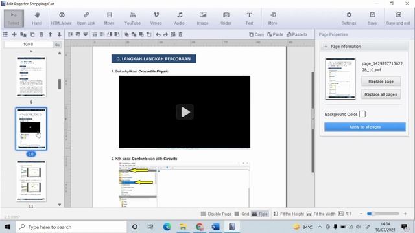
Task: Click Replace all pages button
Action: (x=381, y=94)
